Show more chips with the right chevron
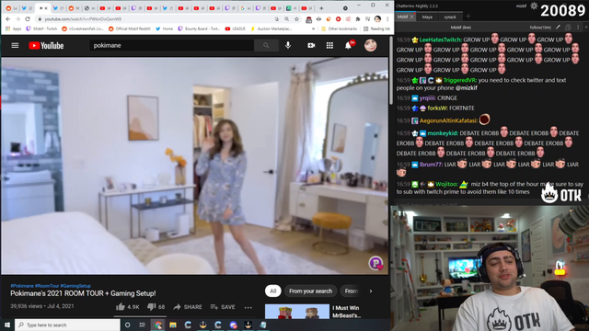Viewport: 589px width, 331px height. tap(371, 291)
